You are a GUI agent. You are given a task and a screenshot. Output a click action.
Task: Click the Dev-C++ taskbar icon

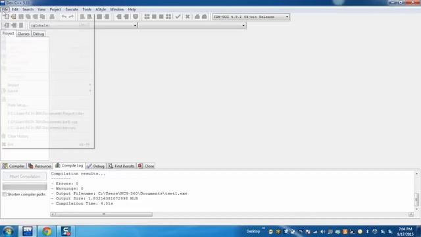click(x=28, y=231)
